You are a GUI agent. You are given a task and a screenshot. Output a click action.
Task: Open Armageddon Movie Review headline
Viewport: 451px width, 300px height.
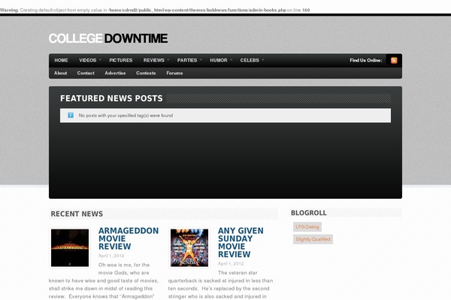pos(129,238)
